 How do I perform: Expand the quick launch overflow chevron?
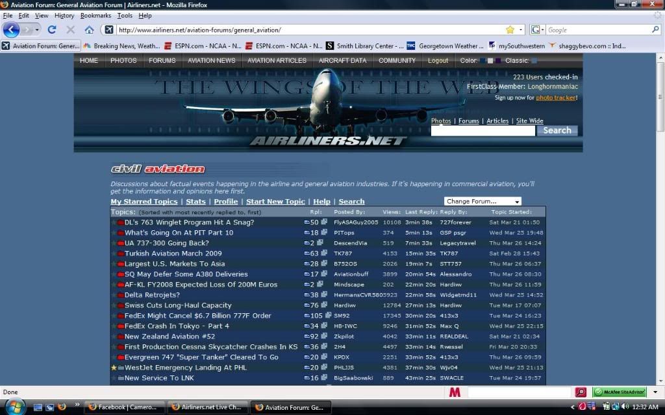[x=77, y=405]
